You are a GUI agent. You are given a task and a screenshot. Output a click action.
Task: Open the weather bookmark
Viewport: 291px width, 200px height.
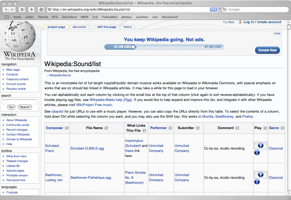142,17
